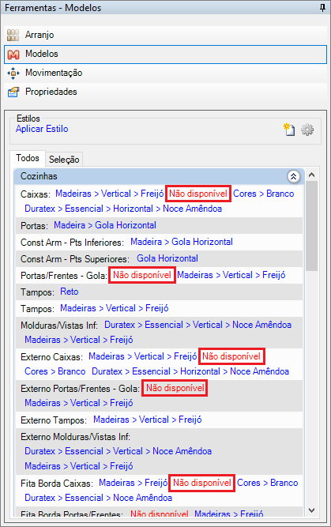The height and width of the screenshot is (527, 331).
Task: Choose Madeiras > Vertical > Freijó in second Tampos row
Action: click(115, 308)
